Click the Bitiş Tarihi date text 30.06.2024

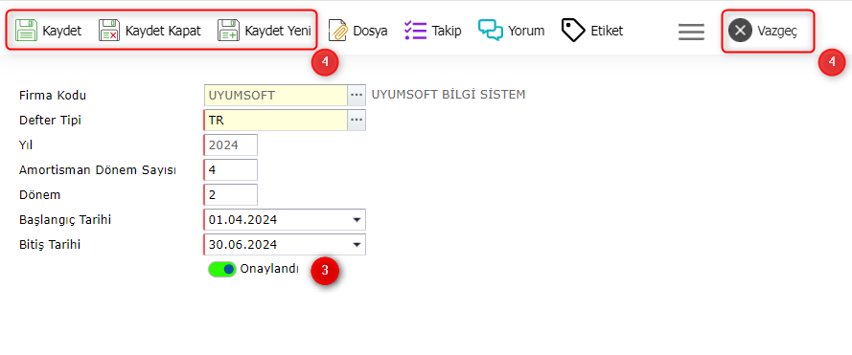(x=242, y=245)
